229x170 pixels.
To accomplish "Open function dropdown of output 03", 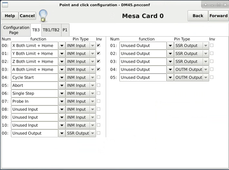I will pyautogui.click(x=170, y=62).
